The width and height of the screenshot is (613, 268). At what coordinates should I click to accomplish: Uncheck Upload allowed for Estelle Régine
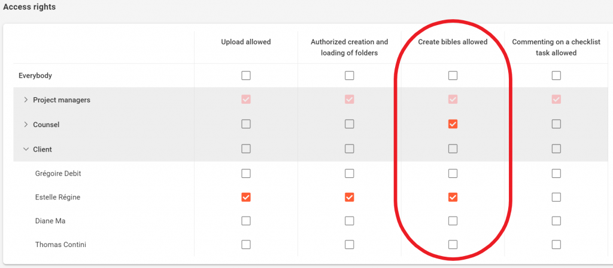[246, 197]
